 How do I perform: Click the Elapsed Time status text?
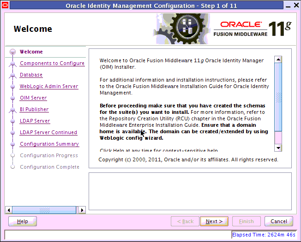(264, 235)
